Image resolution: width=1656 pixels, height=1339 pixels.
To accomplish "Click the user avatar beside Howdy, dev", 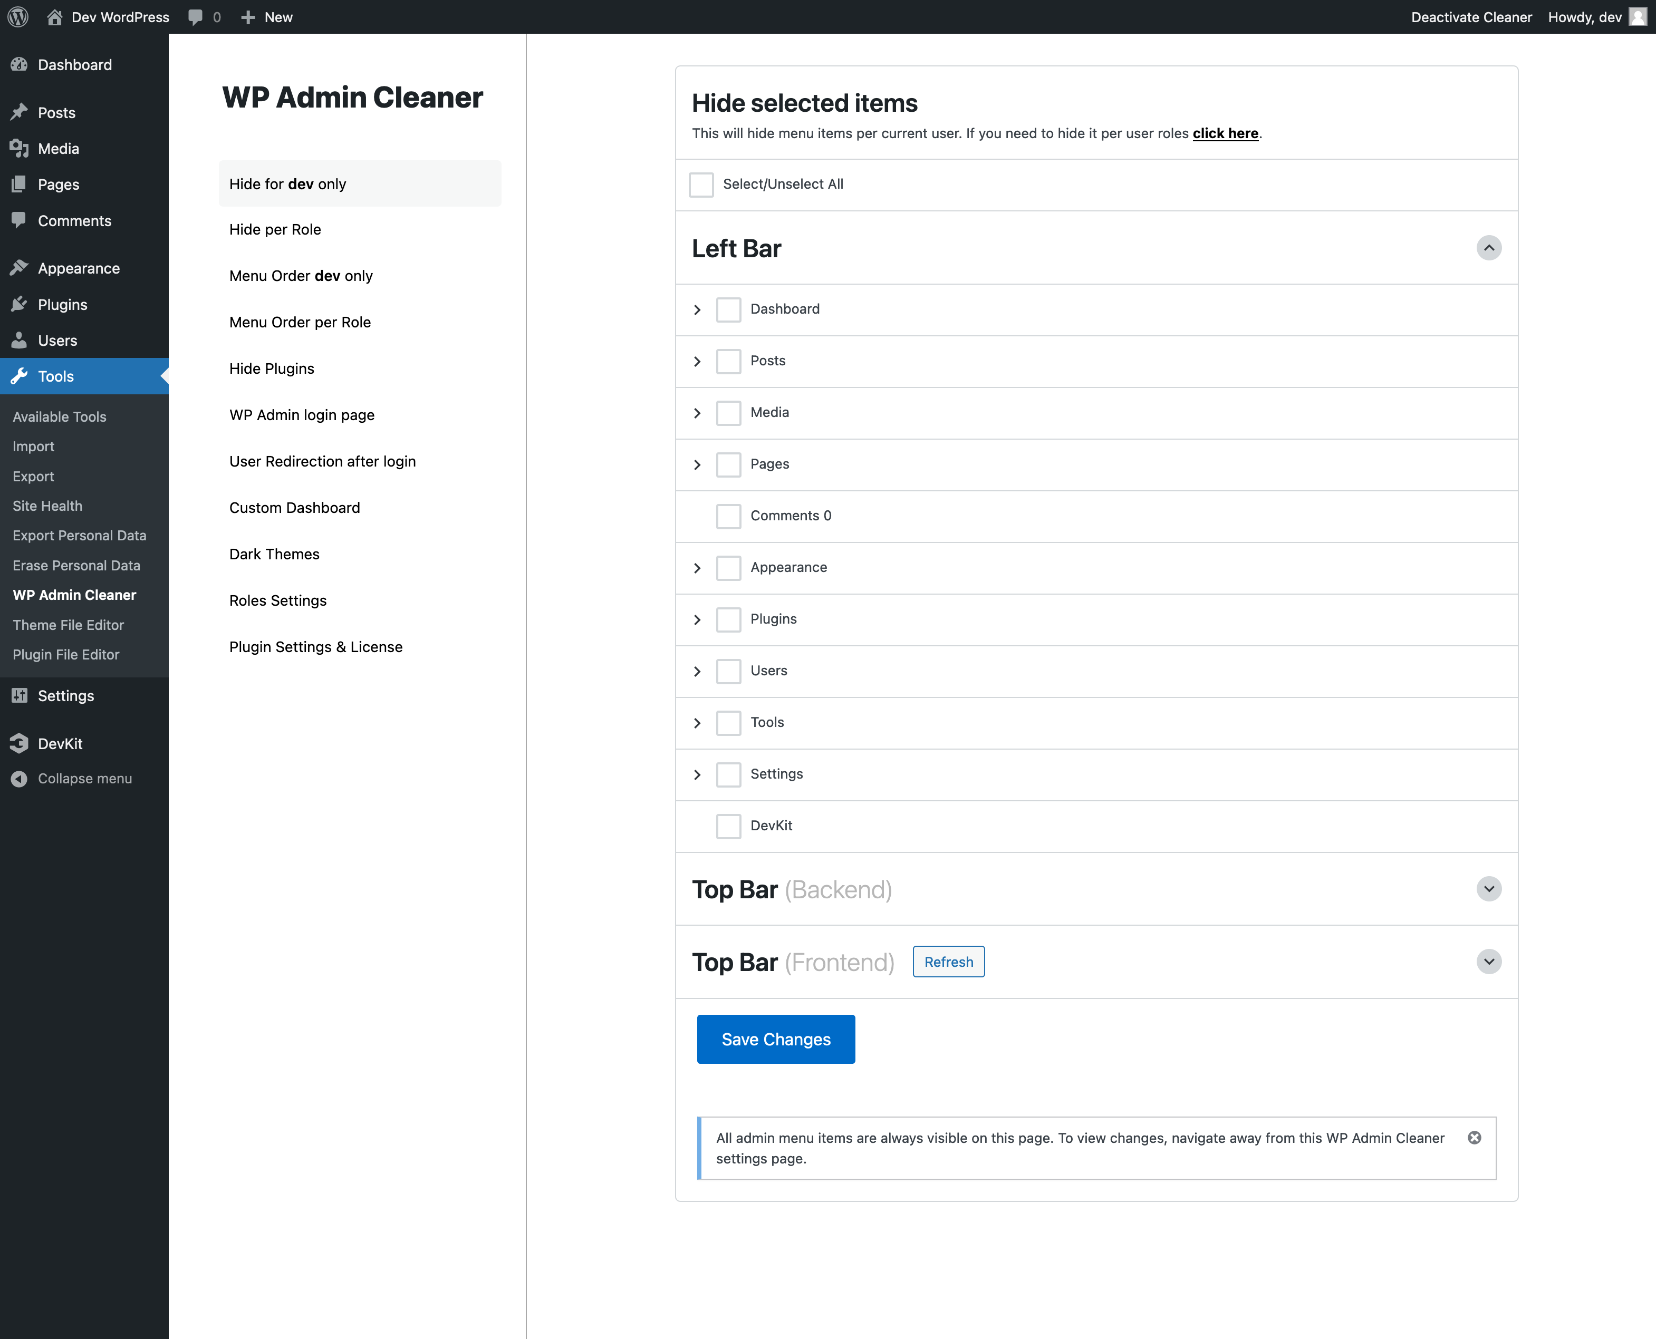I will [1638, 17].
